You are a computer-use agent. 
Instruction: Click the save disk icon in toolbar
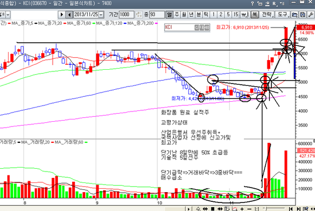[x=302, y=15]
